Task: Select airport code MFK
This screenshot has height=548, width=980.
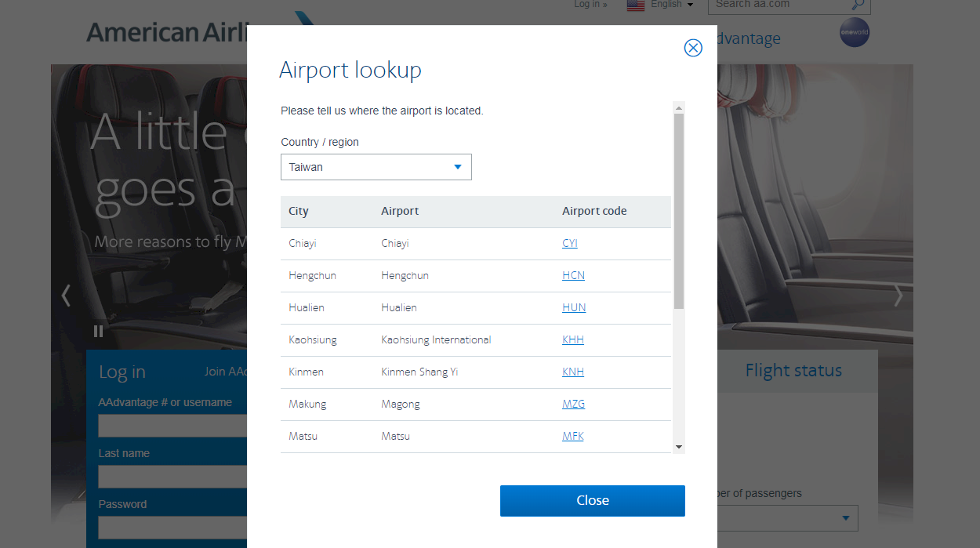Action: tap(572, 436)
